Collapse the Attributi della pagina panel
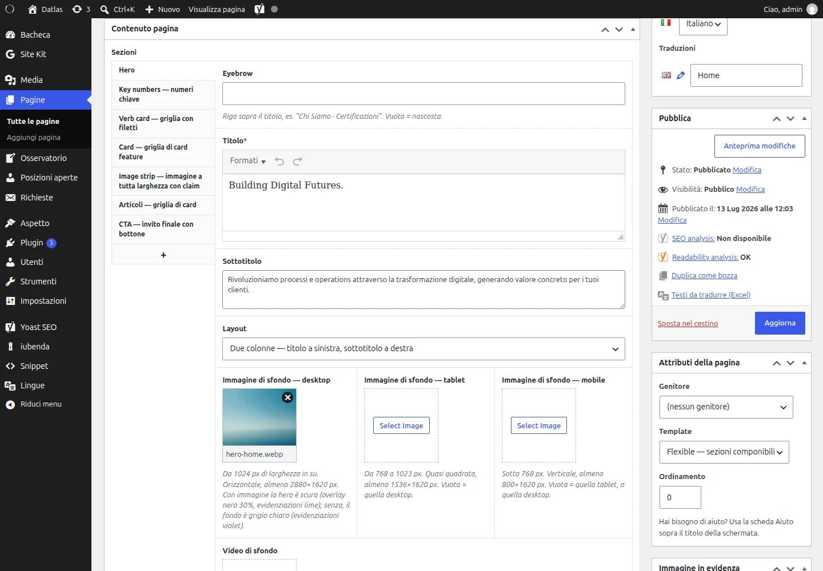823x571 pixels. coord(804,363)
